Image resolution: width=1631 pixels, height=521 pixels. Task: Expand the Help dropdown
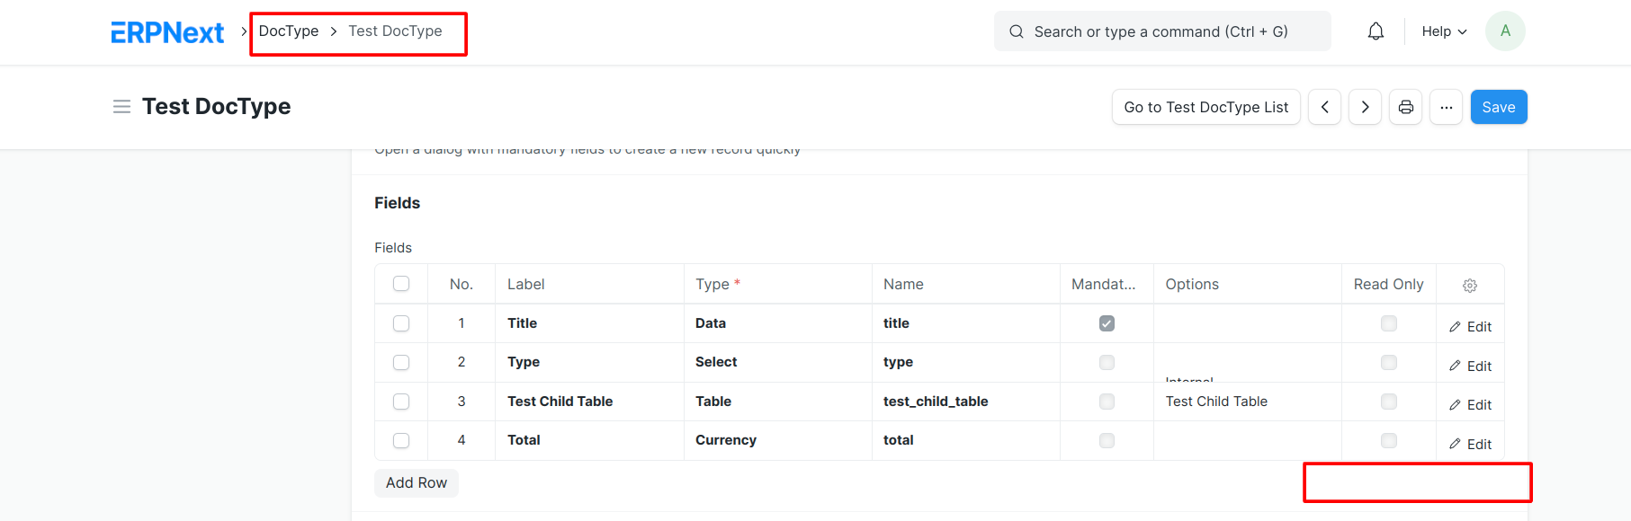point(1444,31)
